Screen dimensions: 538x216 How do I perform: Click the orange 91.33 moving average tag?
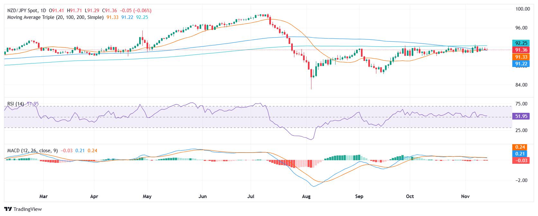coord(520,57)
